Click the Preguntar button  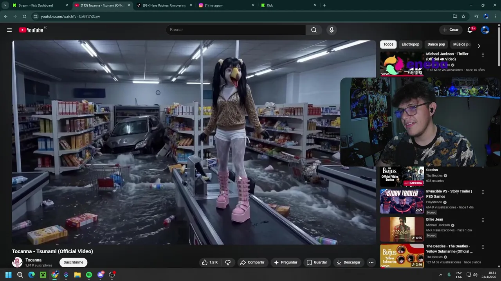(285, 262)
